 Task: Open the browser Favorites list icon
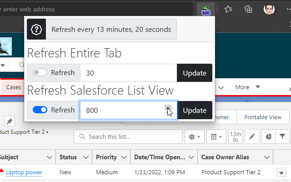click(x=228, y=9)
